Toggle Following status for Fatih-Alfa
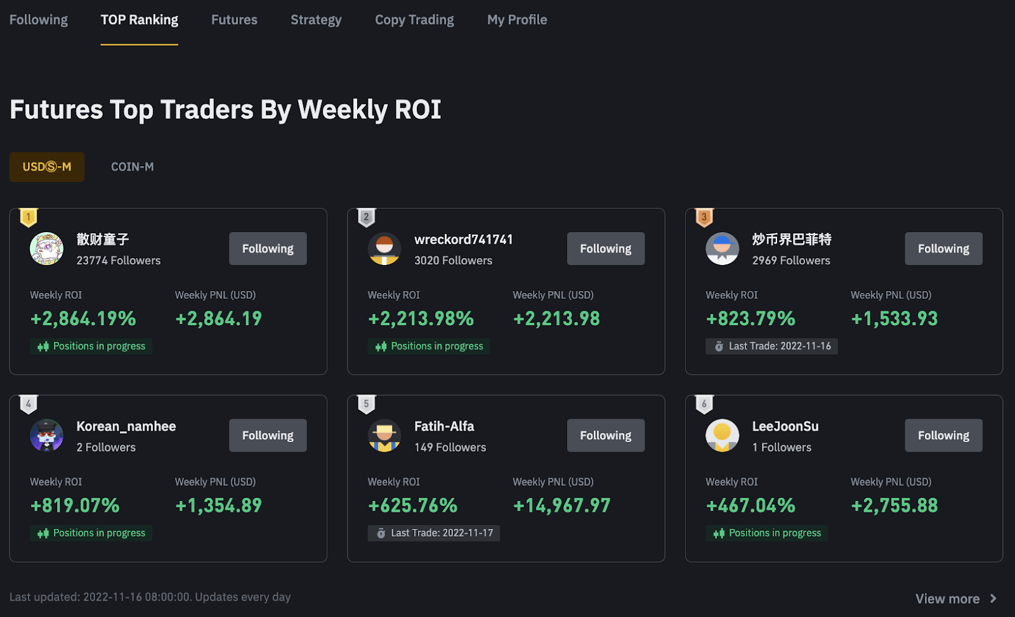 pos(605,435)
